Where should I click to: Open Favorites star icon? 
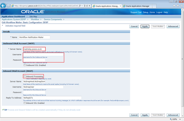[178, 6]
